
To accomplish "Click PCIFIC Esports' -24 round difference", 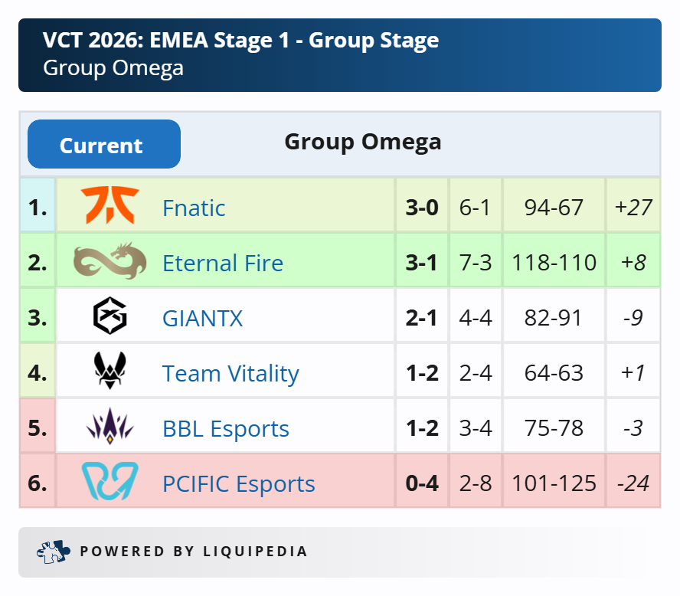I will (x=633, y=483).
